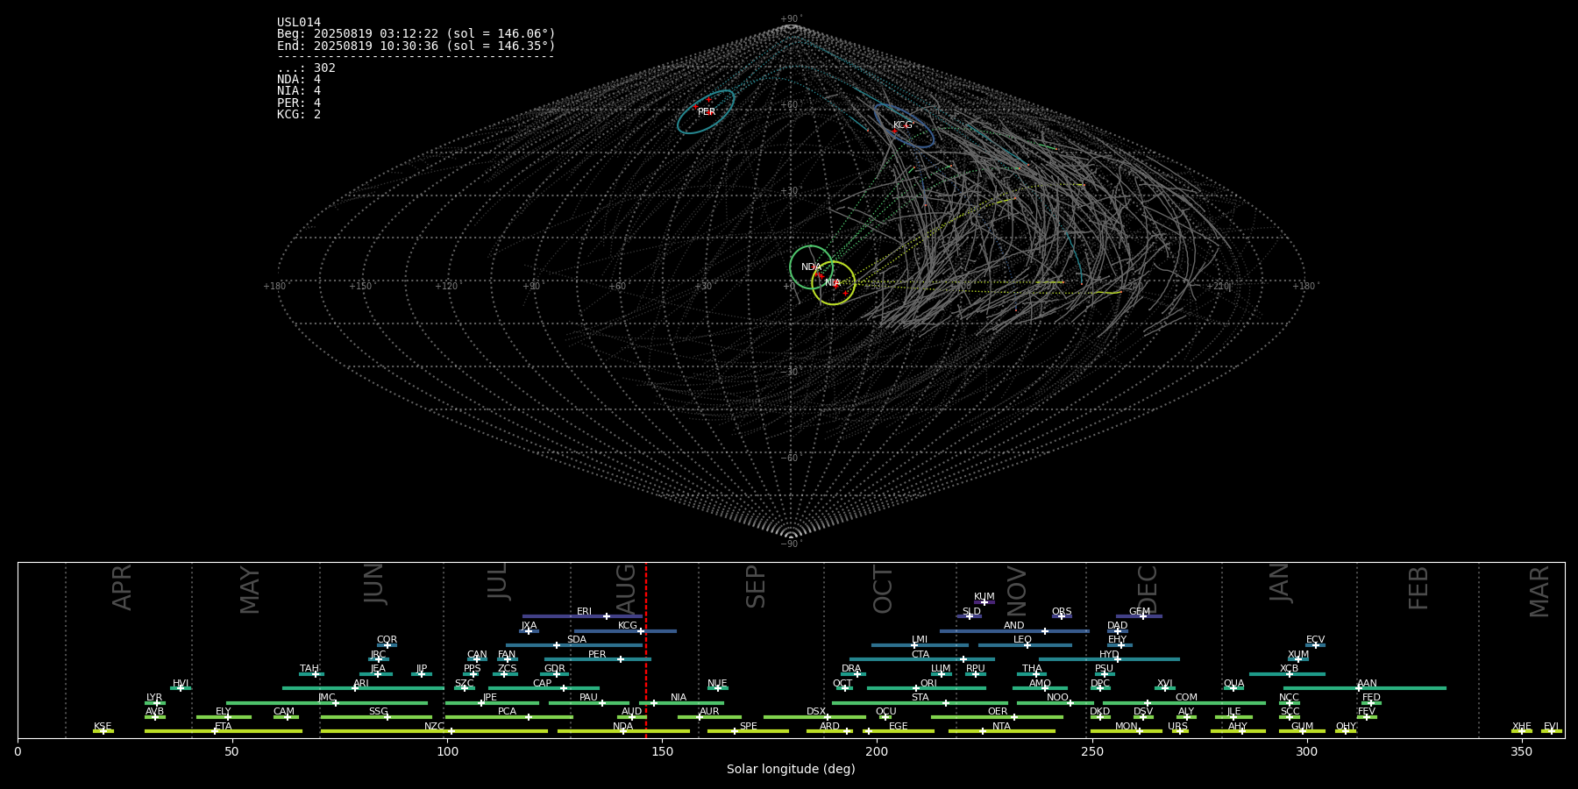Click the ORI shower bar in timeline
Screen dimensions: 1578x789
[x=927, y=688]
